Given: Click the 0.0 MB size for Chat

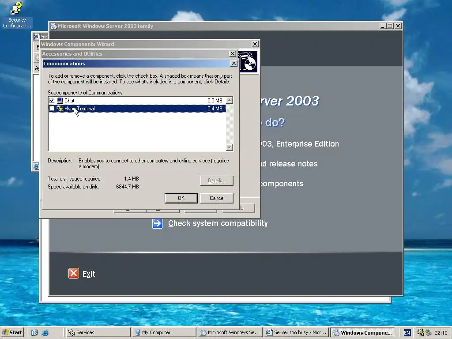Looking at the screenshot, I should pyautogui.click(x=215, y=101).
